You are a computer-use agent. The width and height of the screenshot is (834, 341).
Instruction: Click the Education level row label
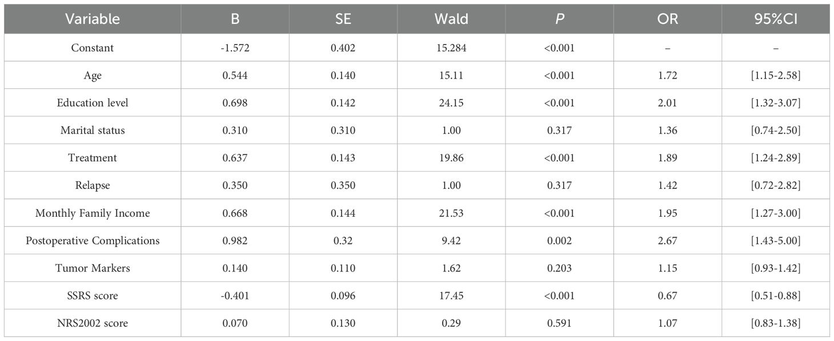click(93, 103)
